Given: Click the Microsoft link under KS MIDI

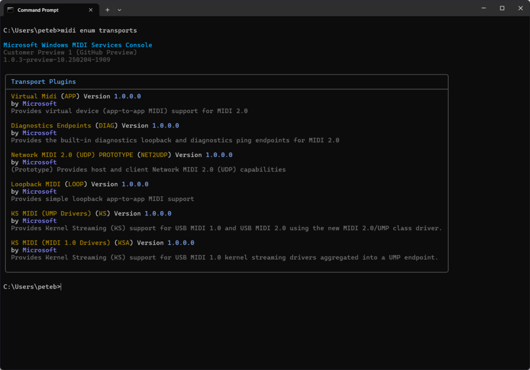Looking at the screenshot, I should [x=39, y=220].
